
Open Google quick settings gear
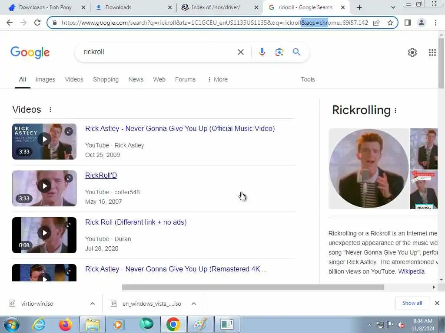point(412,52)
